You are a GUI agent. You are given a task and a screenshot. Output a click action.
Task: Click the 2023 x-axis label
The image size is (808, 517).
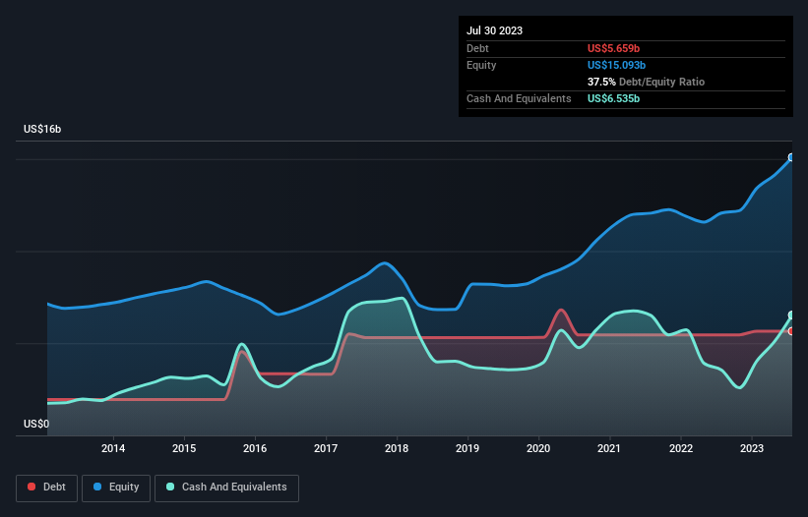tap(752, 448)
